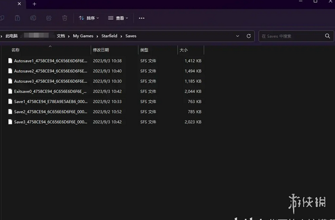Click file icon of Exitsave0 row
The width and height of the screenshot is (335, 220).
pyautogui.click(x=10, y=91)
